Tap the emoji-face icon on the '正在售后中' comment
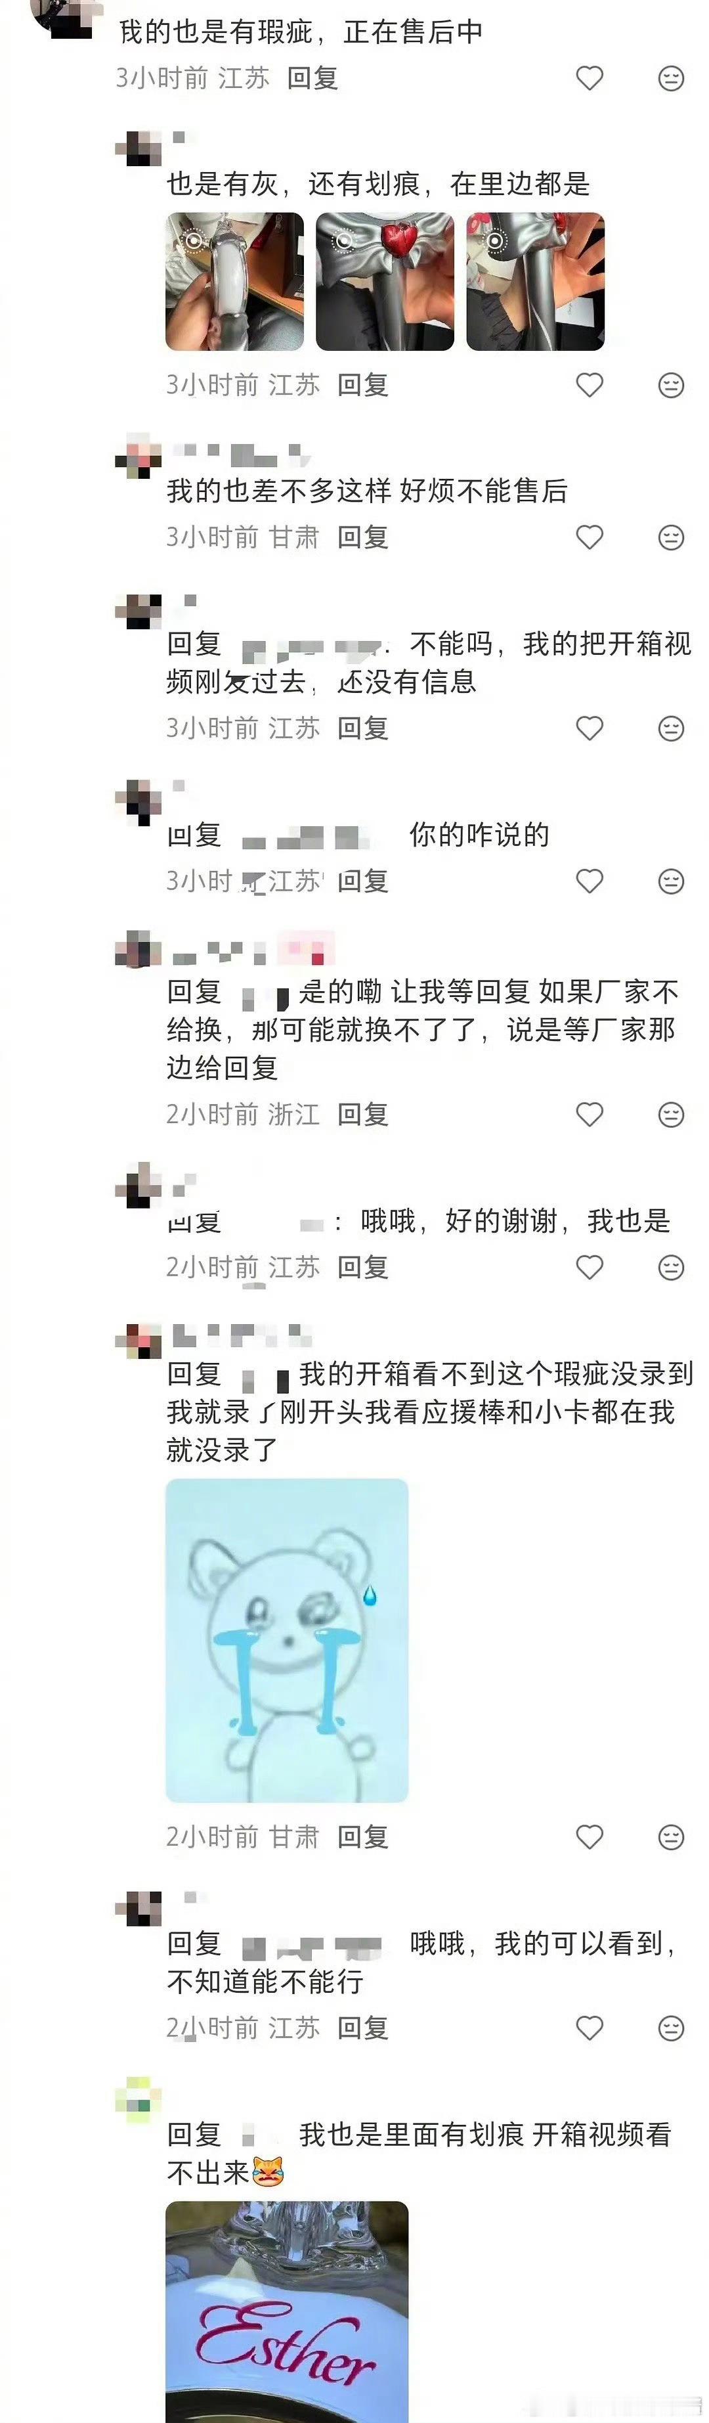Image resolution: width=709 pixels, height=2423 pixels. pyautogui.click(x=670, y=78)
